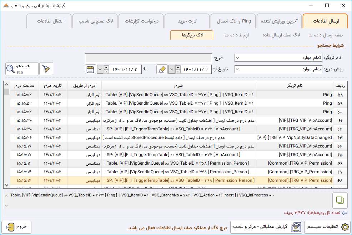Click the table scrollbar down arrow
The height and width of the screenshot is (235, 352).
[6, 185]
